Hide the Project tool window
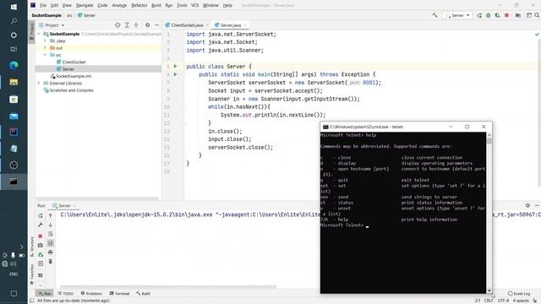 tap(156, 25)
